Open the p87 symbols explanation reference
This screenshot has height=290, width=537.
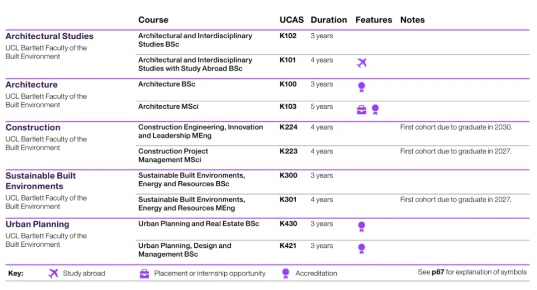437,272
